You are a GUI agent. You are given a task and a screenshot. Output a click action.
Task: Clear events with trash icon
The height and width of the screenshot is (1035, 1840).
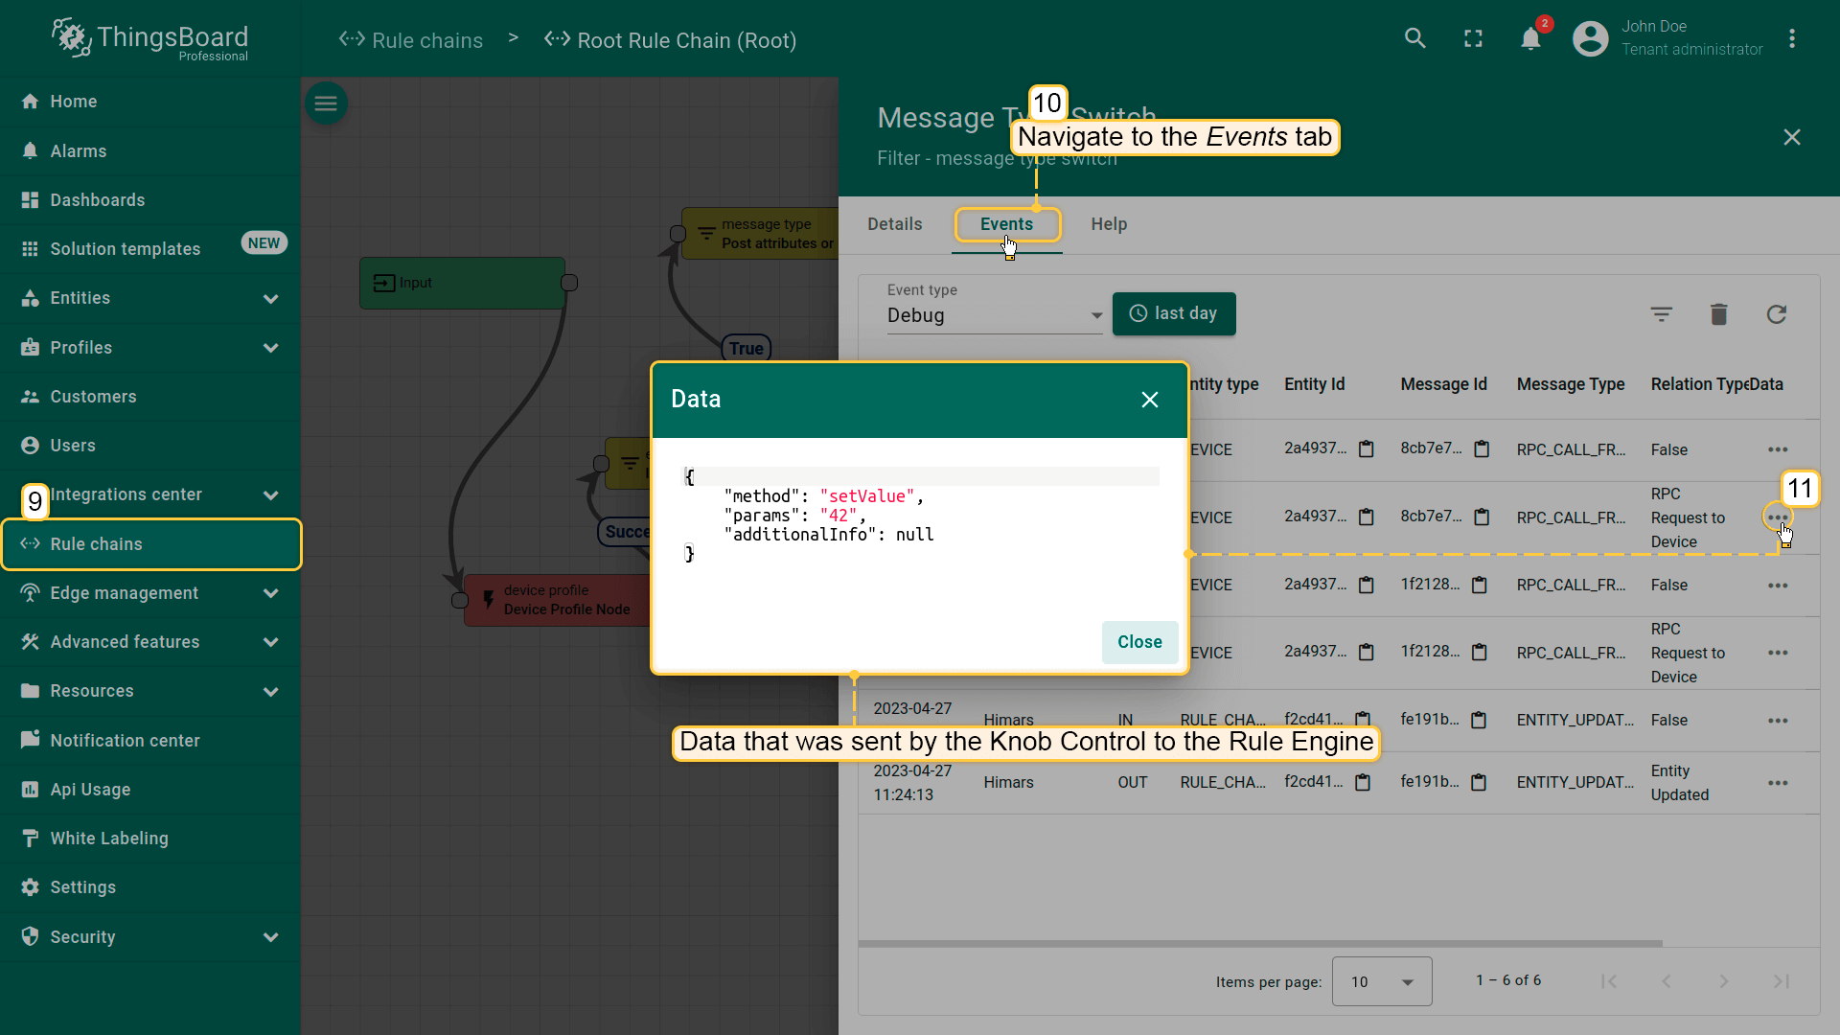(1718, 314)
